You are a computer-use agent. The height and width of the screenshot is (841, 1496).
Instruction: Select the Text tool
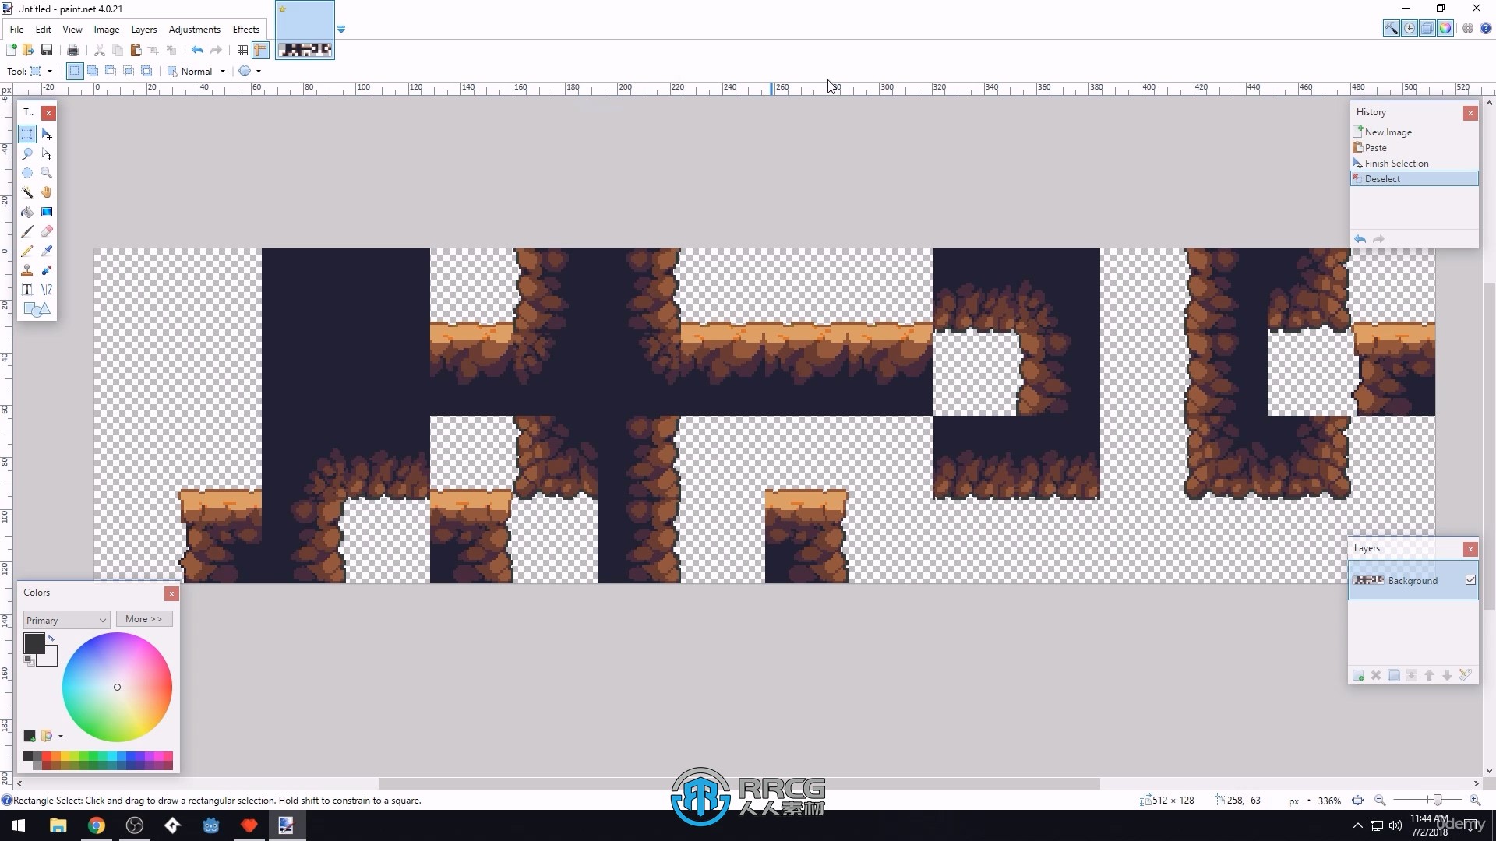(27, 290)
